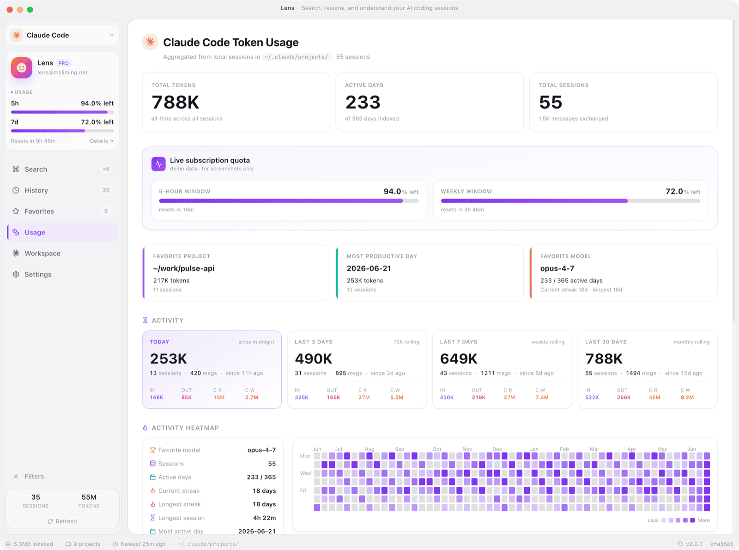Click the 6.3MB indexed database icon
739x550 pixels.
point(8,544)
